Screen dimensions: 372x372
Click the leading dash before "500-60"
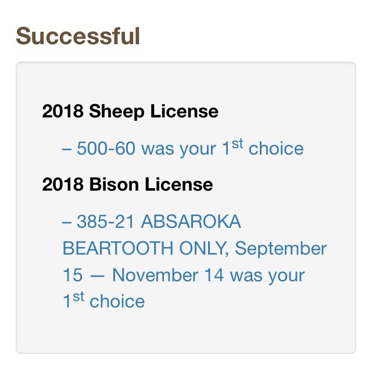point(67,149)
